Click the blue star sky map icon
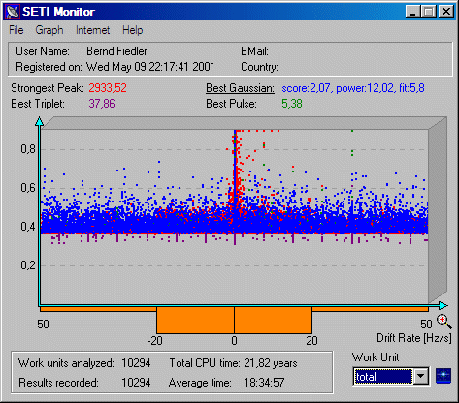Image resolution: width=459 pixels, height=403 pixels. 443,376
